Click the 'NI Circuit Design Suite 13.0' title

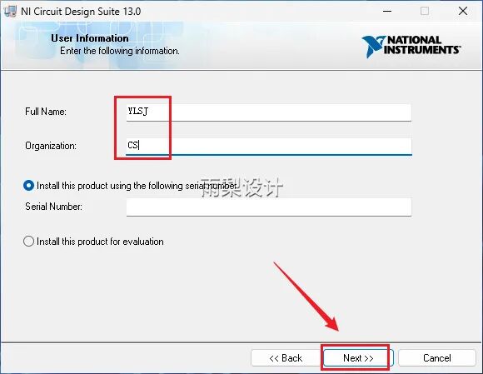[81, 12]
